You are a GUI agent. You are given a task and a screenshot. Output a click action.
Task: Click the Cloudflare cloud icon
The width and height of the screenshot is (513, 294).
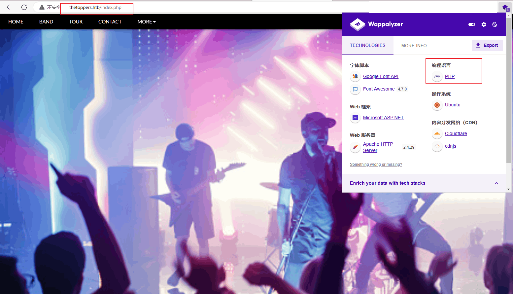point(437,134)
